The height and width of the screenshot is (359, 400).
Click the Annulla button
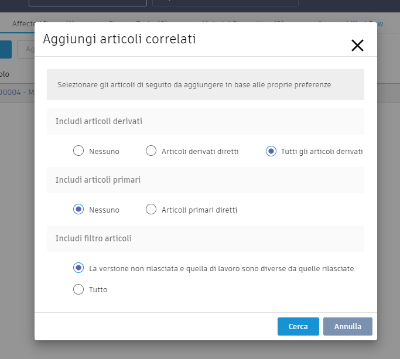pos(348,326)
